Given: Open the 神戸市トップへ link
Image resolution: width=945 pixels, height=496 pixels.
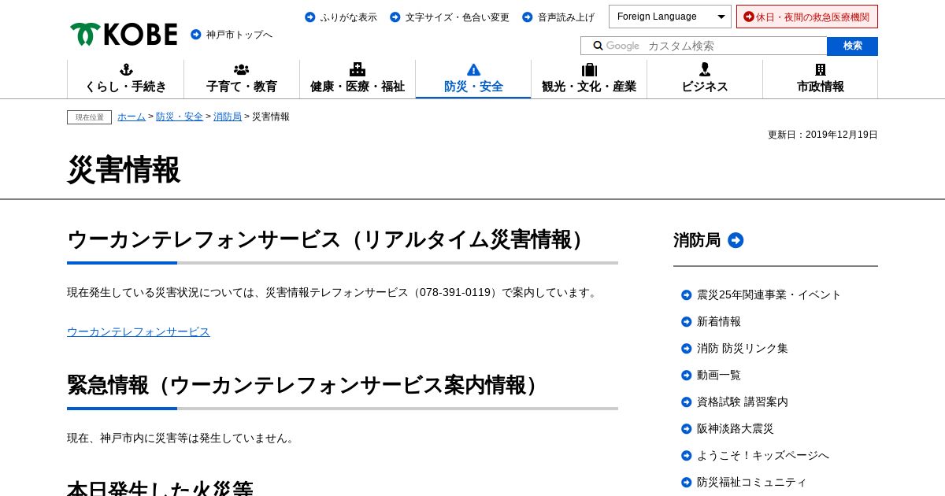Looking at the screenshot, I should (239, 35).
